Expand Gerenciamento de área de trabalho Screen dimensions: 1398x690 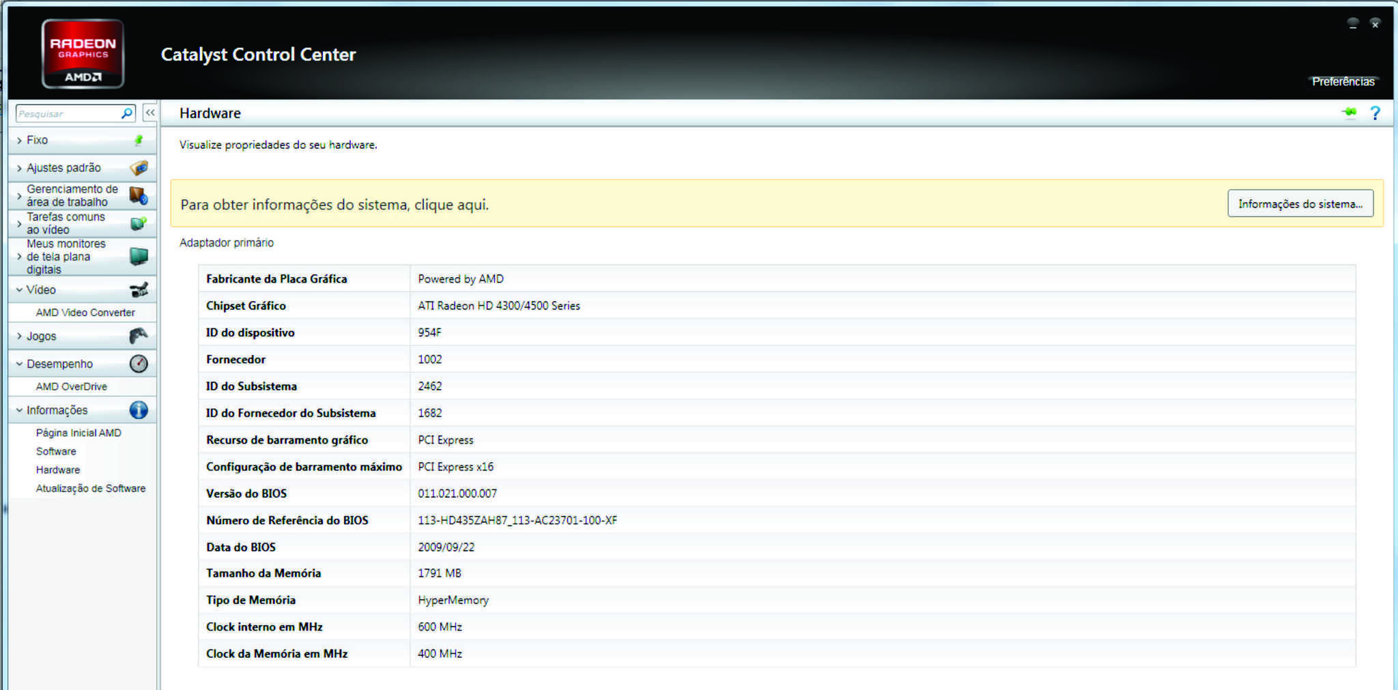click(x=19, y=196)
